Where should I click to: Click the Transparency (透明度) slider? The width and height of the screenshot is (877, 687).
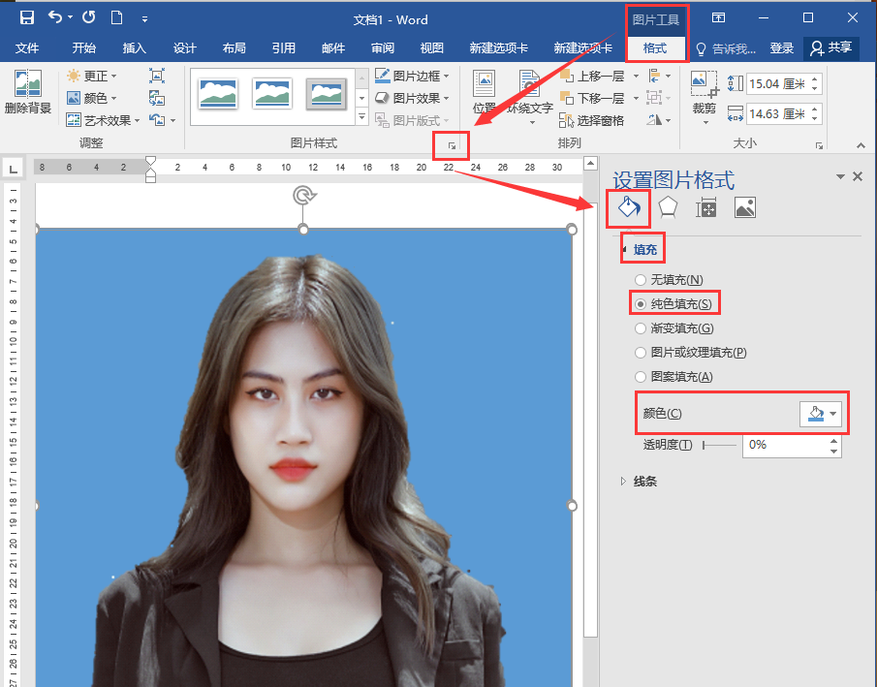click(720, 446)
